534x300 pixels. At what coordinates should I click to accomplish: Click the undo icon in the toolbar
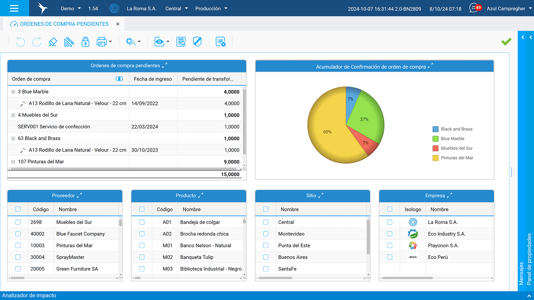coord(20,42)
